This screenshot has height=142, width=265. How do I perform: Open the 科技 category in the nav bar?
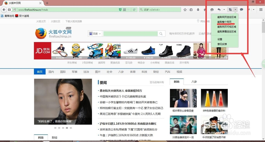144,72
